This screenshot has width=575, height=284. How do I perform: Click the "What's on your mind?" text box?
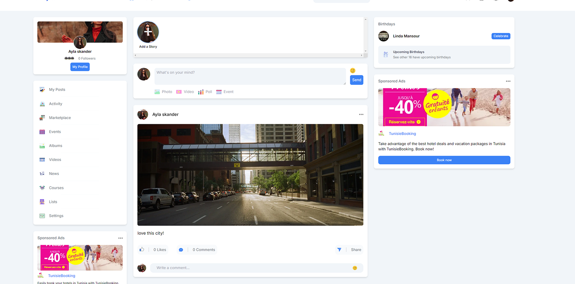pos(250,76)
